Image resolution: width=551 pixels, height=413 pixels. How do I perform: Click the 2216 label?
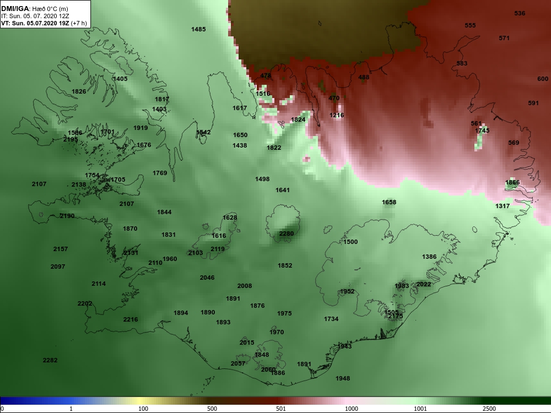[x=131, y=319]
